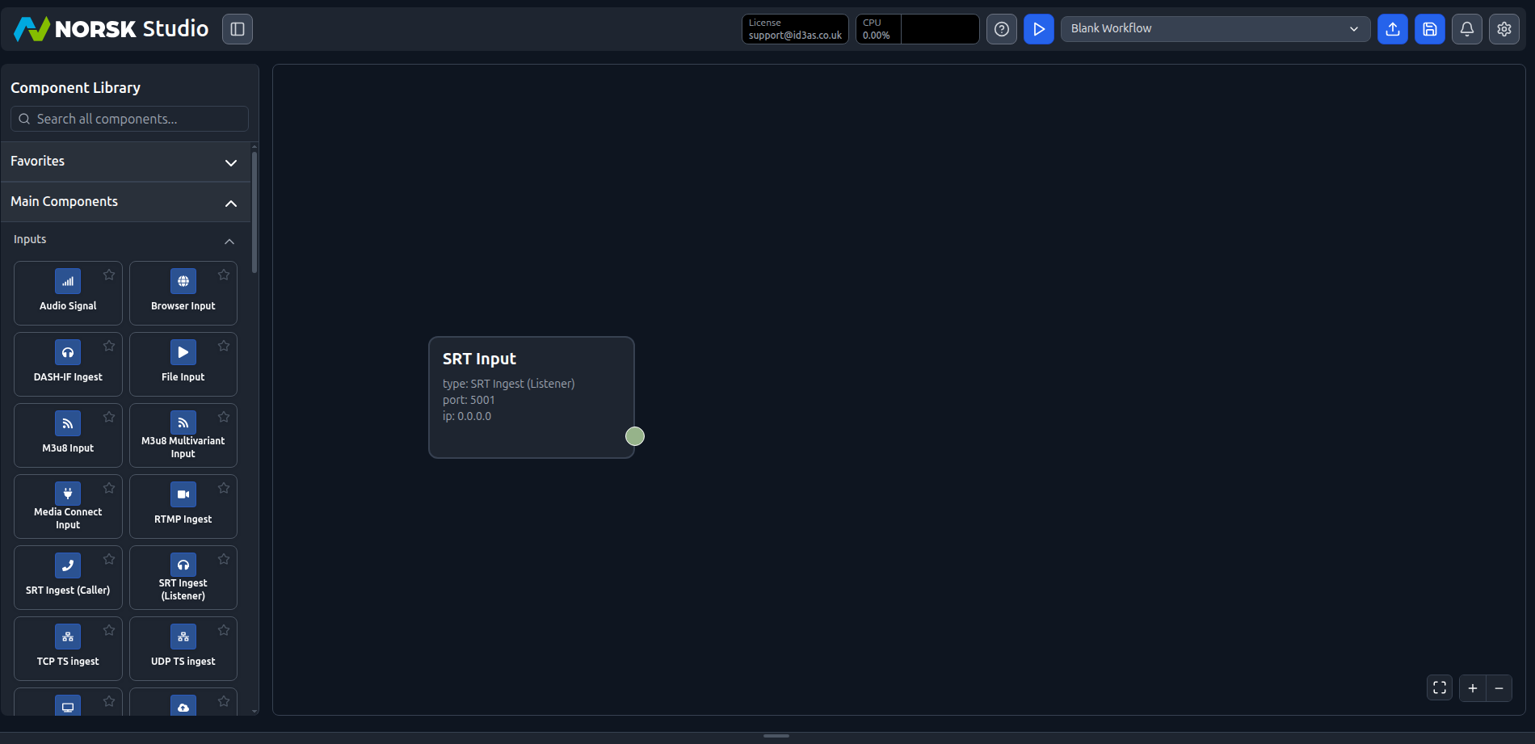This screenshot has height=744, width=1535.
Task: Favorite the DASH-IF Ingest star
Action: 109,346
